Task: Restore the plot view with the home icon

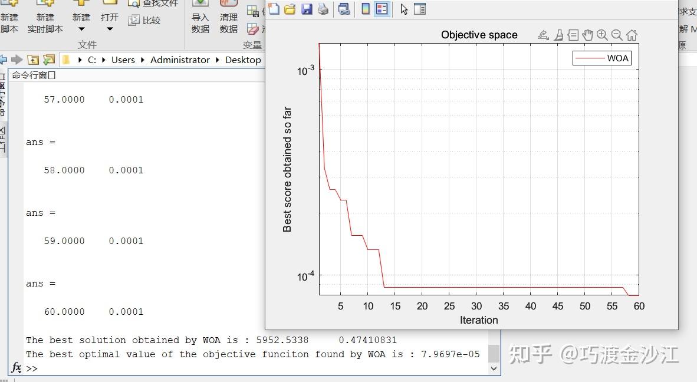Action: (x=632, y=35)
